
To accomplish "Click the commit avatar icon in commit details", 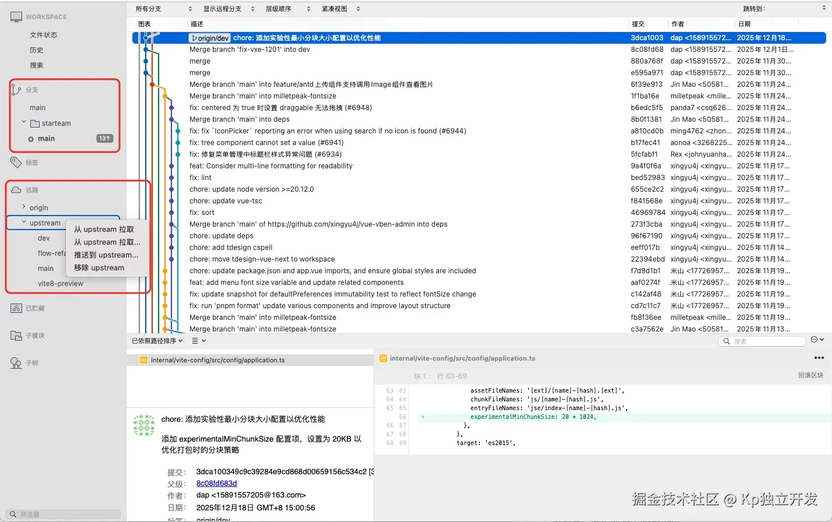I will tap(143, 425).
